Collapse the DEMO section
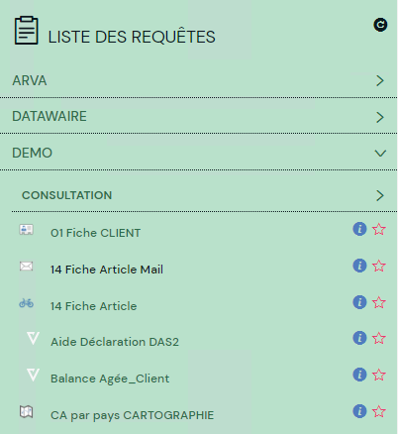Viewport: 398px width, 434px height. click(199, 153)
